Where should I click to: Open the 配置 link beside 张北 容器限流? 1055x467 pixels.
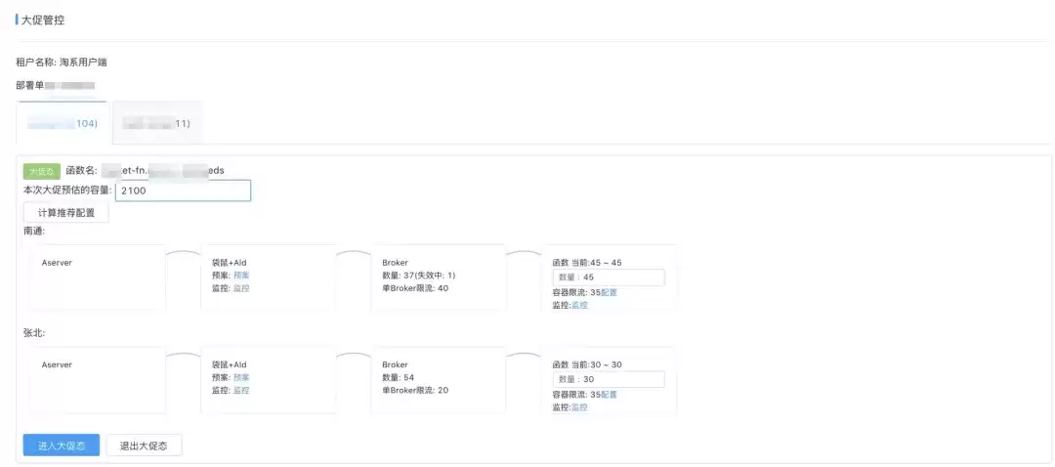click(609, 395)
